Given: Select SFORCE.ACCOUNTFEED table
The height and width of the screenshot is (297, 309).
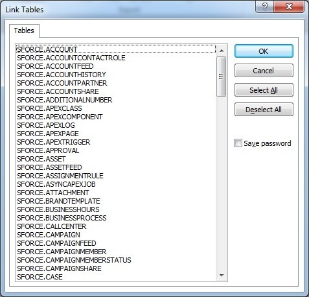Looking at the screenshot, I should click(x=116, y=66).
